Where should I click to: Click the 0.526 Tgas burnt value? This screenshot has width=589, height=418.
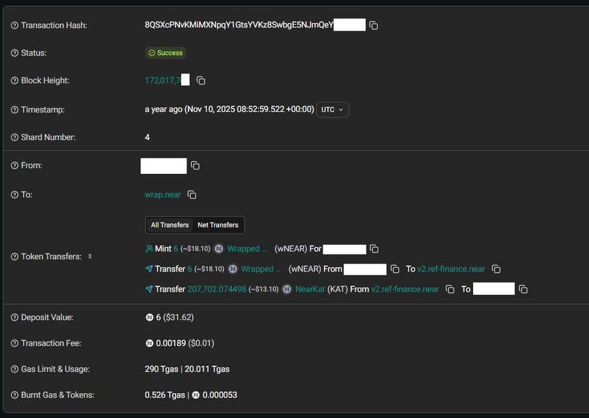[x=165, y=395]
